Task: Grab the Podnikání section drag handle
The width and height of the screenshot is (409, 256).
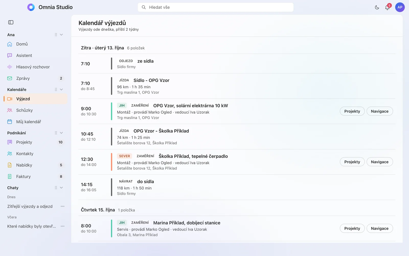Action: coord(56,133)
